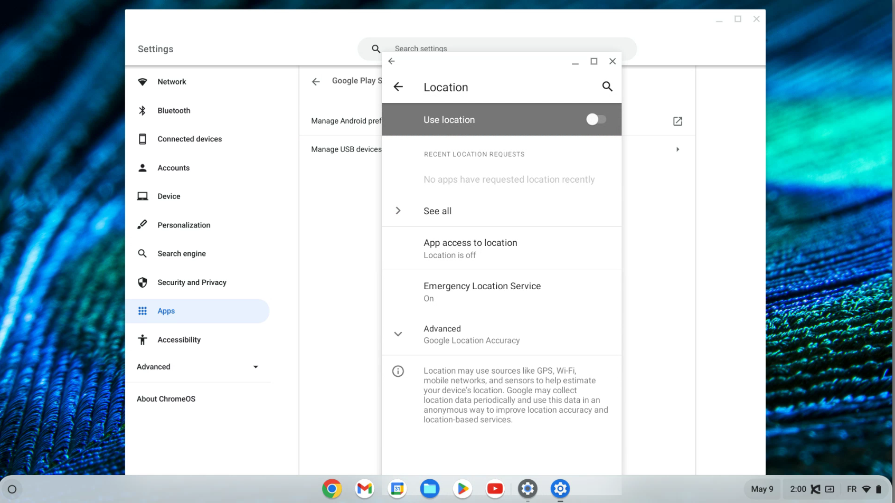Click the FR keyboard layout indicator

(852, 489)
